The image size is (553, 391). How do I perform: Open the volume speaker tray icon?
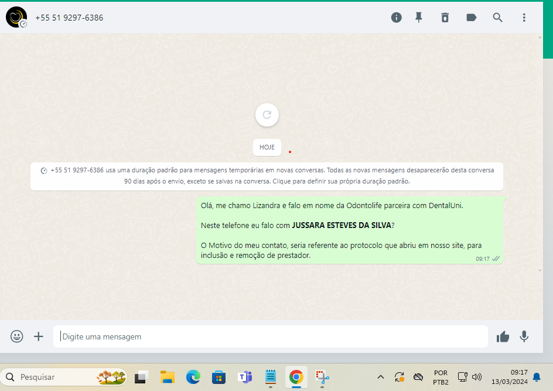[477, 377]
